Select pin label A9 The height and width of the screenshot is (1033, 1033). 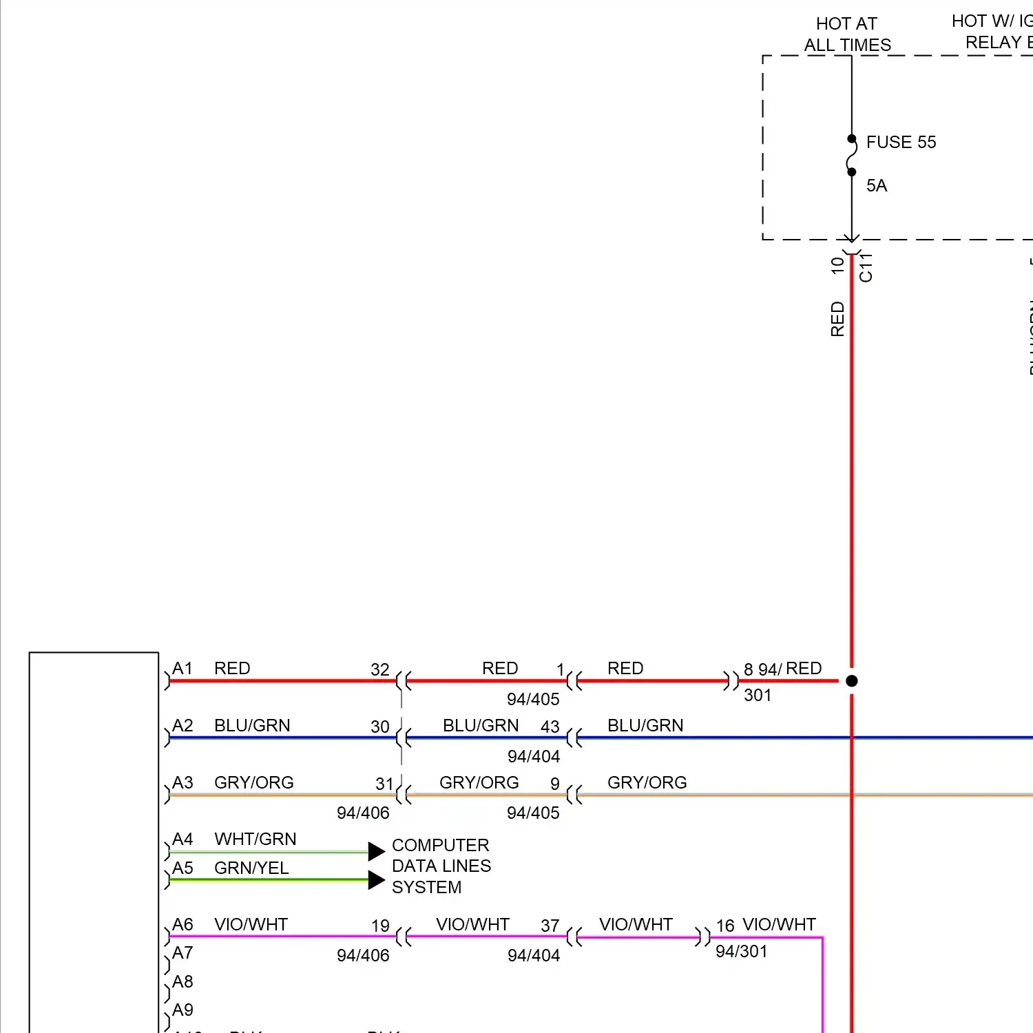coord(182,1010)
